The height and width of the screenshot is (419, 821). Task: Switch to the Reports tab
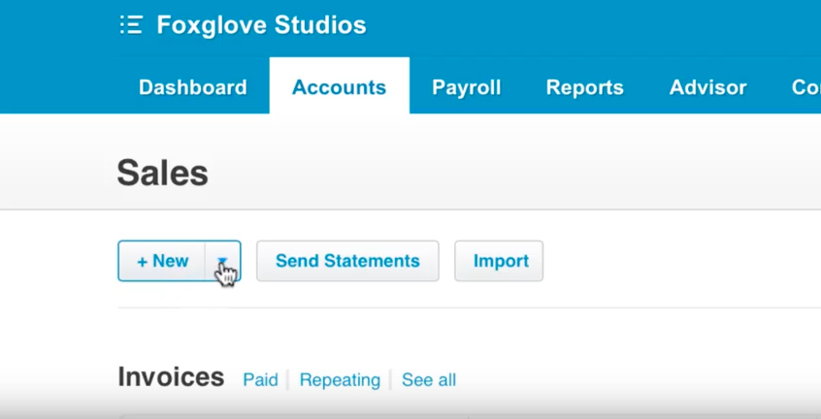[x=585, y=87]
